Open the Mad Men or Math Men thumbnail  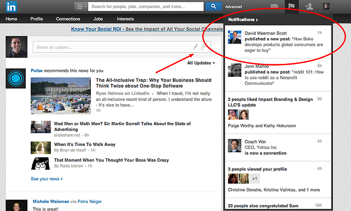41,127
